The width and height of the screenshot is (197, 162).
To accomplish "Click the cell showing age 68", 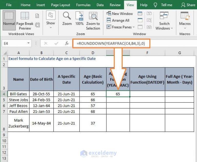I will pos(93,112).
